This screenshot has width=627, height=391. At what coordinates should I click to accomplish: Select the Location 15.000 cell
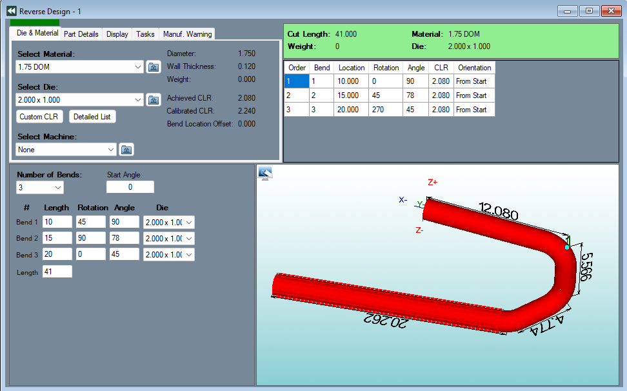351,95
